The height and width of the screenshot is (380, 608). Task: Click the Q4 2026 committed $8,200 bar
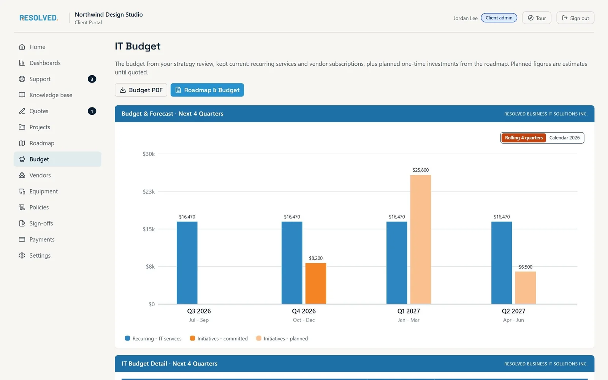[x=316, y=283]
